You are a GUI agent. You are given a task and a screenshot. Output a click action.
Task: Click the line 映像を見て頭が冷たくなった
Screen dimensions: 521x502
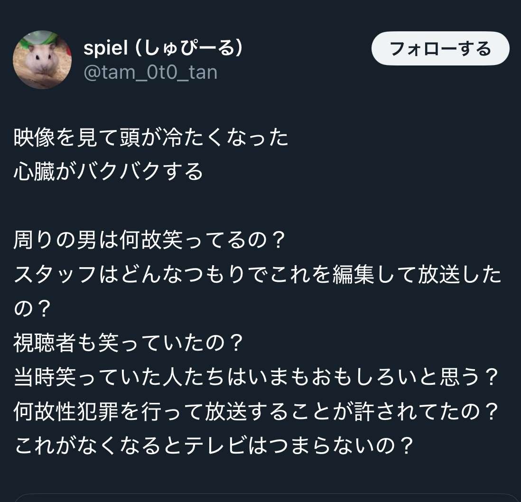(151, 138)
